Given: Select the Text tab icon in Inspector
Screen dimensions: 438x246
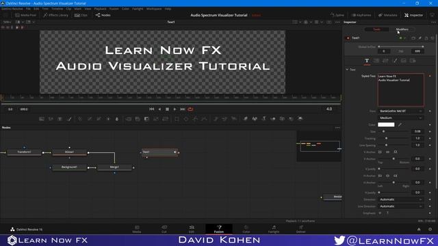Looking at the screenshot, I should click(x=367, y=61).
